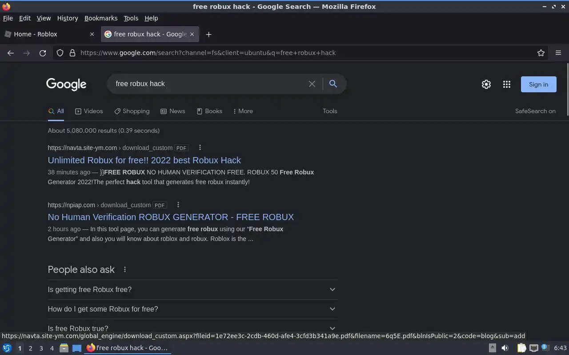Go to the Google logo homepage
This screenshot has height=355, width=569.
66,84
